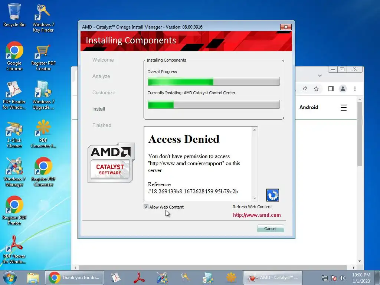Open Windows 7 Upgrade taskbar icon
This screenshot has height=285, width=380.
coord(208,278)
